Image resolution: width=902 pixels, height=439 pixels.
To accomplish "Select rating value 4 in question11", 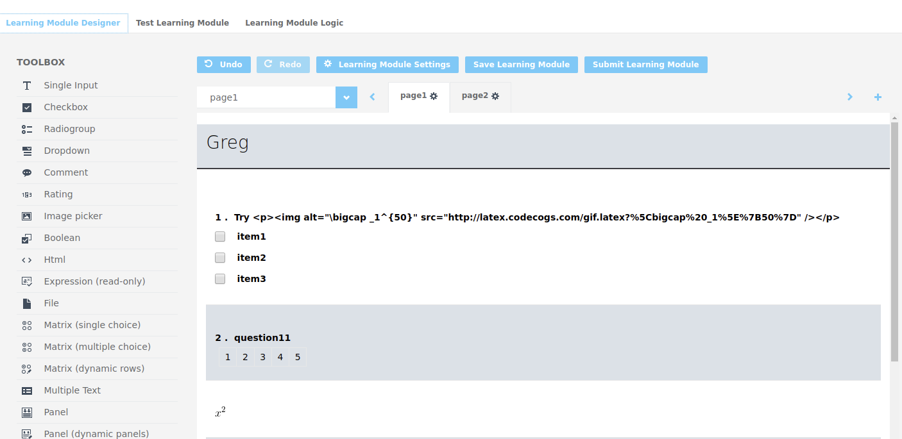I will point(280,357).
